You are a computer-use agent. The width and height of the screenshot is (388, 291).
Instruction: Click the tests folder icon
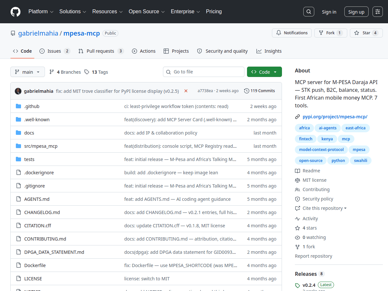pos(18,159)
